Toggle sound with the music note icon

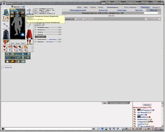(118, 129)
